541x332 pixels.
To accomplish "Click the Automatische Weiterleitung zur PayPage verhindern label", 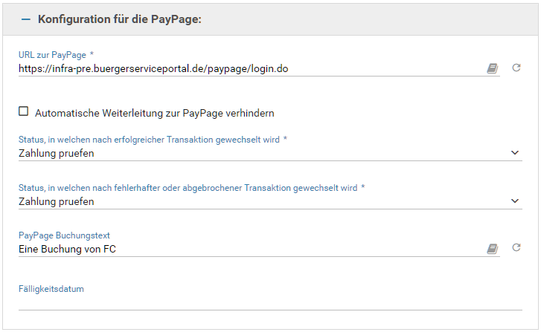I will pos(155,114).
